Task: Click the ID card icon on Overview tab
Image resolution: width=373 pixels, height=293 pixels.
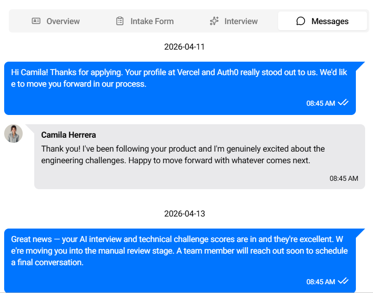Action: (x=36, y=21)
